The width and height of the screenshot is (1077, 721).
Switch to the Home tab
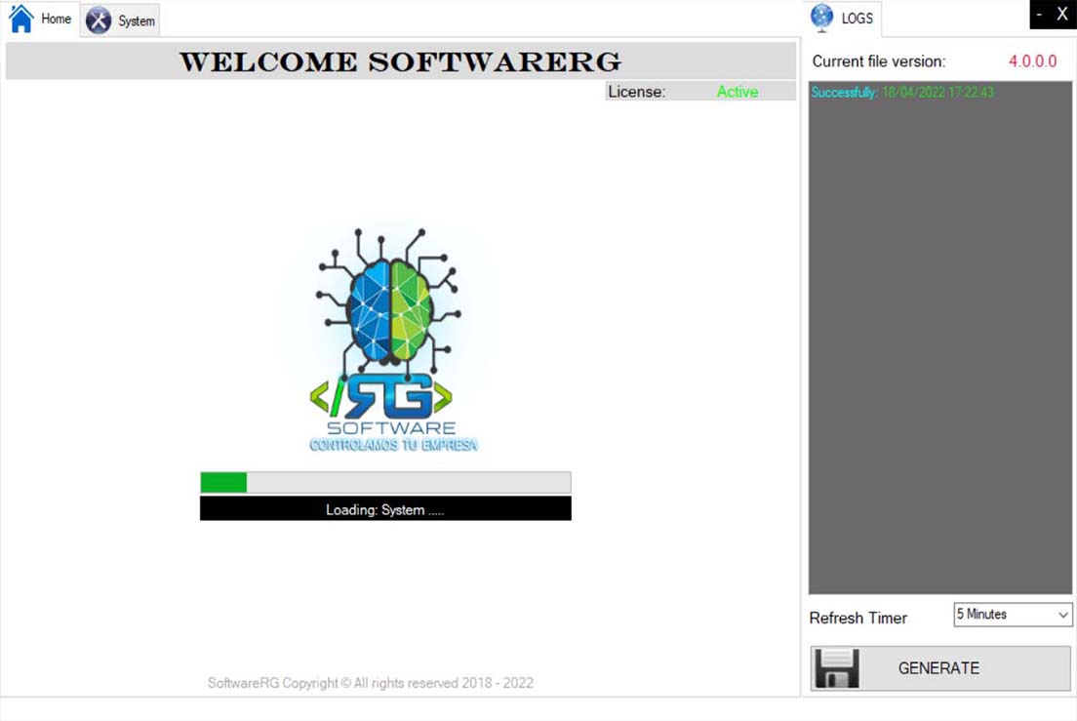pyautogui.click(x=56, y=20)
